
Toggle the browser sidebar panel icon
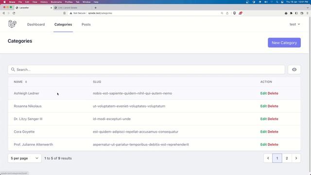click(296, 13)
